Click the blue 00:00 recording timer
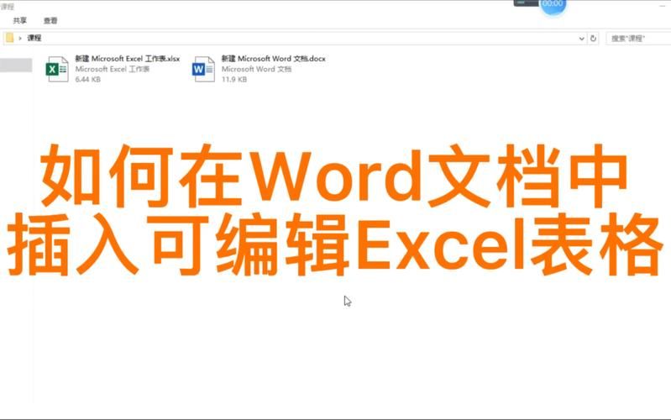 coord(552,4)
